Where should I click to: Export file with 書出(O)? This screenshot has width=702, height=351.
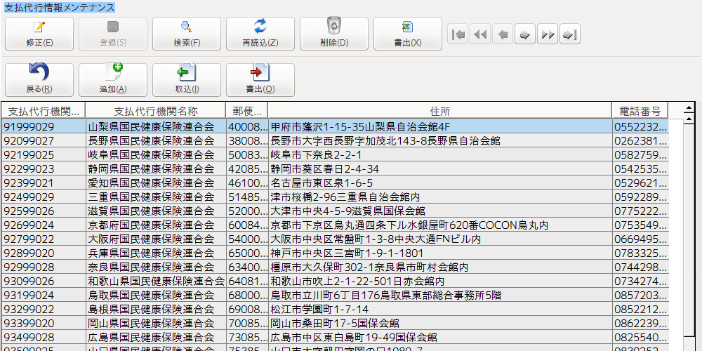(260, 80)
